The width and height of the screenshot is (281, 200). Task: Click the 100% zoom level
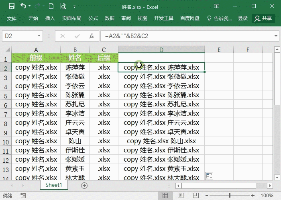point(267,196)
